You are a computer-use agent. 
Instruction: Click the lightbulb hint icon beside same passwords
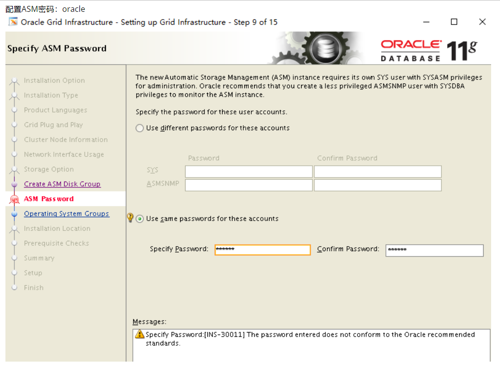pyautogui.click(x=130, y=218)
